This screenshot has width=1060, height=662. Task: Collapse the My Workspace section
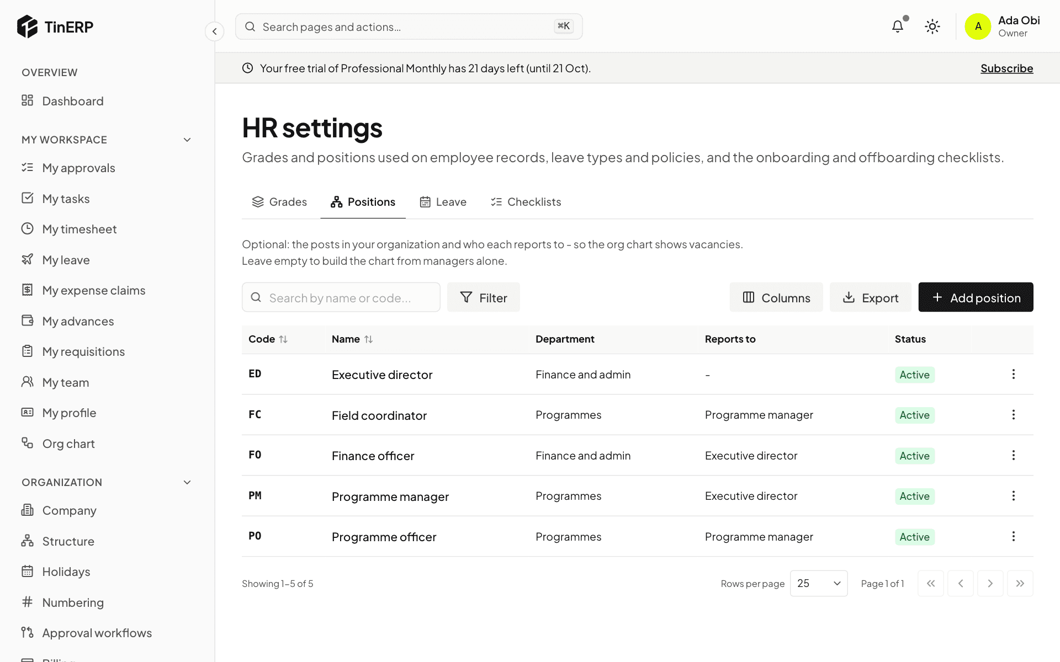(187, 140)
